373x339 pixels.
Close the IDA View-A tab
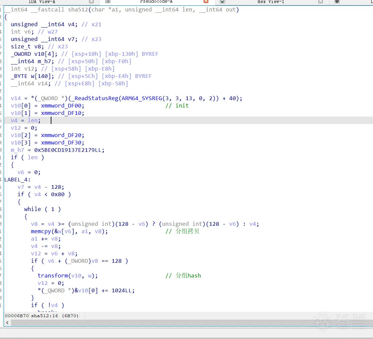click(x=91, y=2)
